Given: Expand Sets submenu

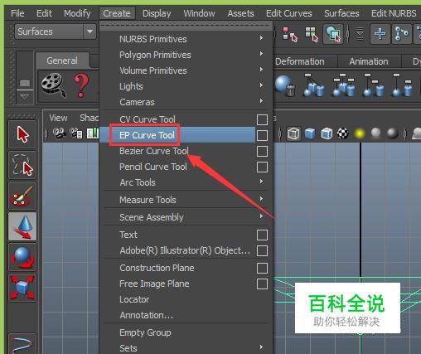Looking at the screenshot, I should point(186,348).
